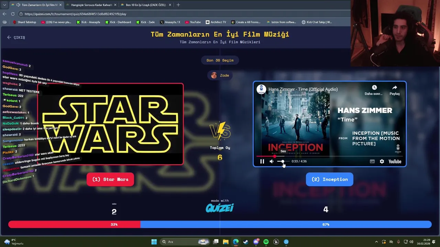Close the Tüm Zamanların En İyi Film tab
The image size is (440, 247).
60,5
